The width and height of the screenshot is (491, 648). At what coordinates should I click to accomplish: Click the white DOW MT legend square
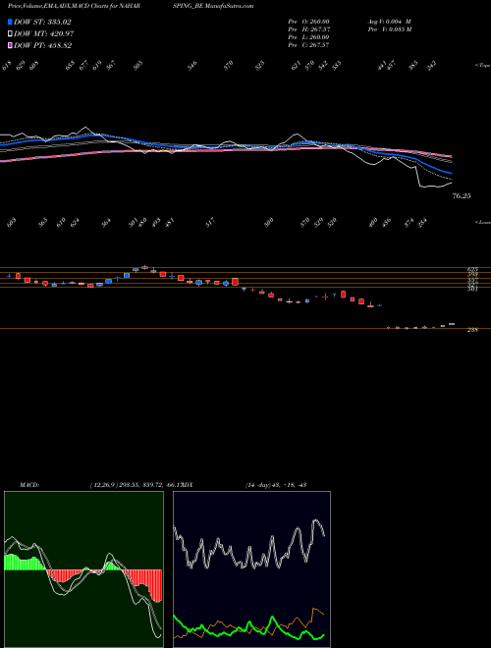pyautogui.click(x=10, y=33)
